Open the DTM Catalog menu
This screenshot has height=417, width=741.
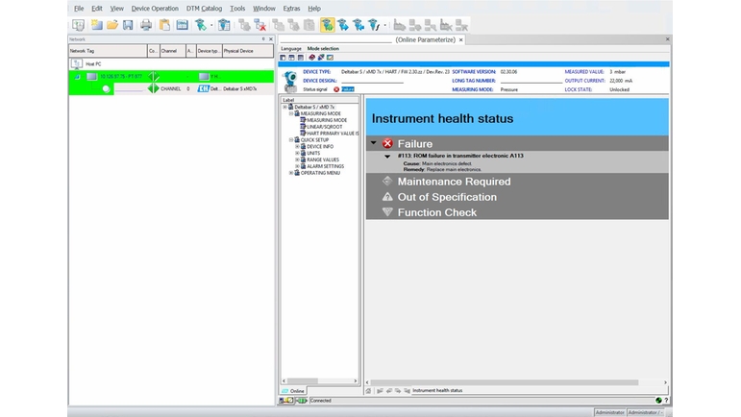pyautogui.click(x=204, y=9)
